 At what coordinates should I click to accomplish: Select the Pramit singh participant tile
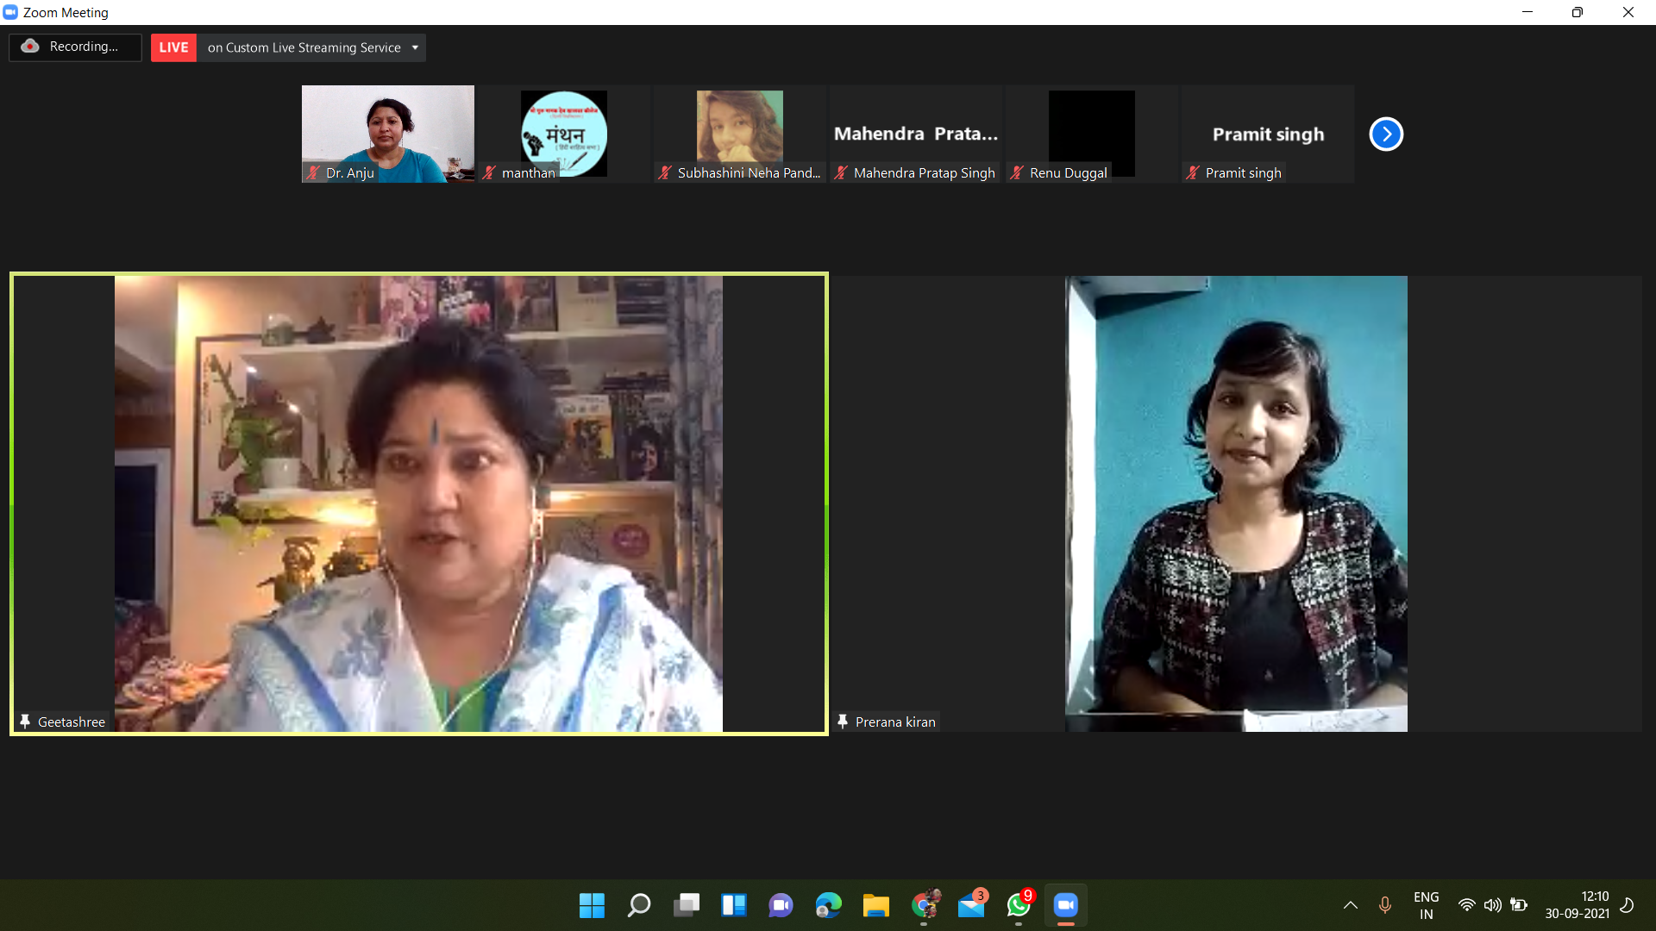1268,134
